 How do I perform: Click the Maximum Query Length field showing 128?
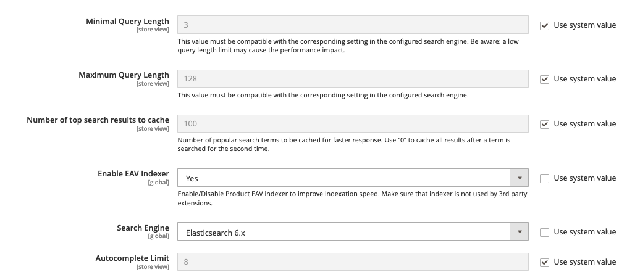(x=353, y=79)
